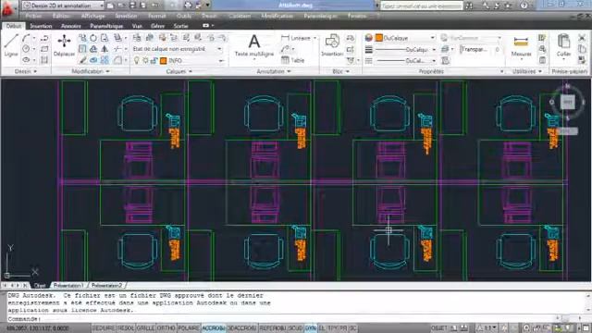Click the ViewCube navigation widget
This screenshot has width=592, height=333.
(567, 102)
